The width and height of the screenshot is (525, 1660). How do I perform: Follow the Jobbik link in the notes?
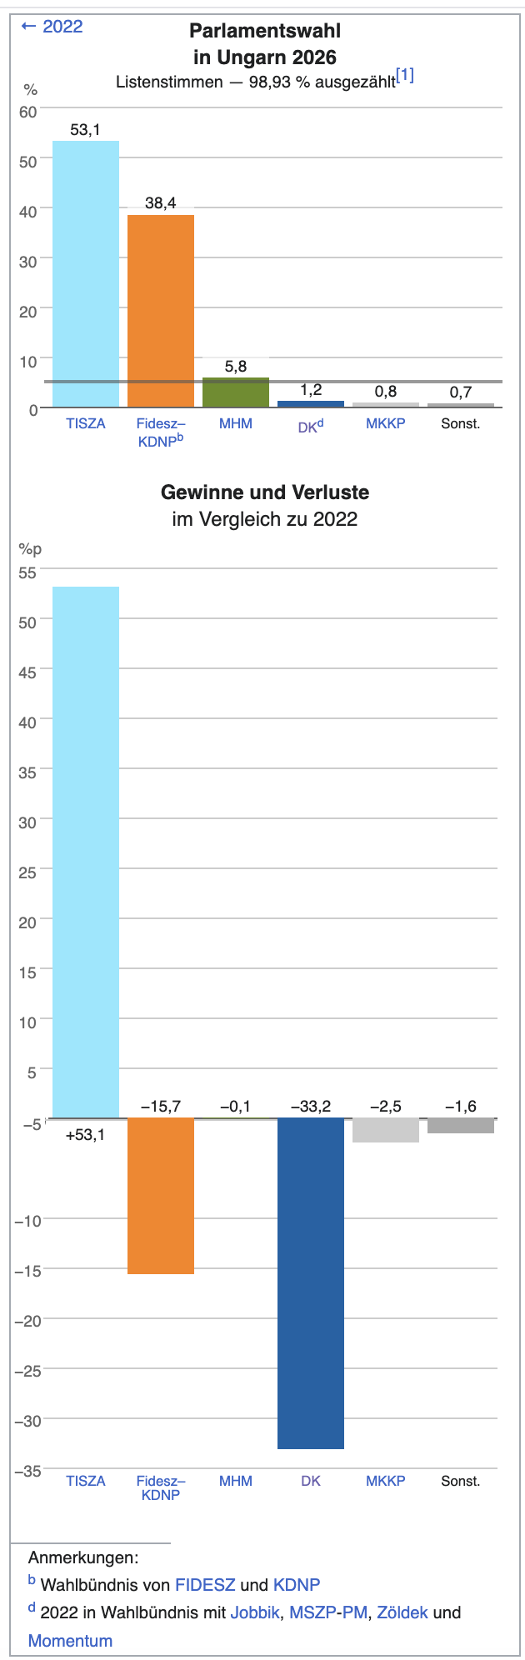point(255,1612)
